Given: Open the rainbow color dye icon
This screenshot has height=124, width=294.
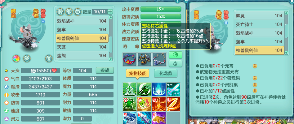Looking at the screenshot, I should (x=16, y=58).
